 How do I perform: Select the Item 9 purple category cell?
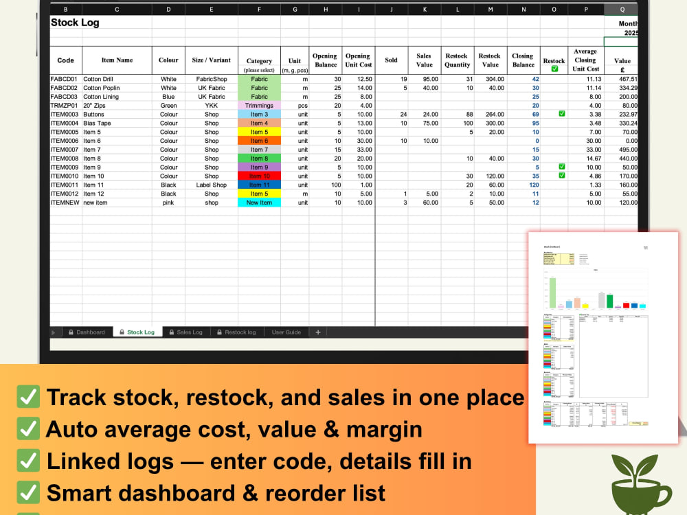259,168
